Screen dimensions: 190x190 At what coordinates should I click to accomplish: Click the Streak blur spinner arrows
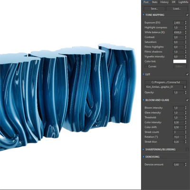186,142
